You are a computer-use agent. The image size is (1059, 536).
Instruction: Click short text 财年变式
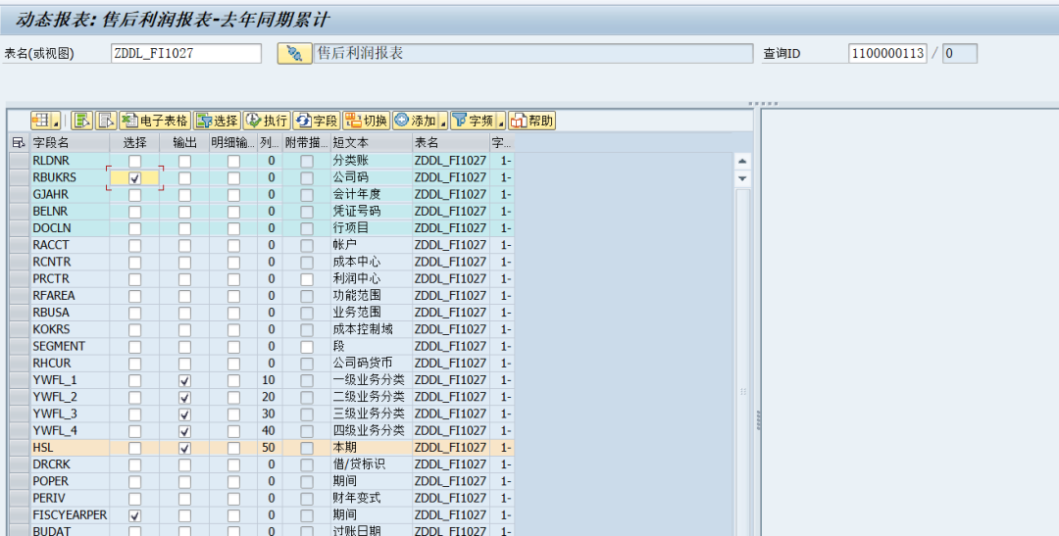(x=357, y=498)
